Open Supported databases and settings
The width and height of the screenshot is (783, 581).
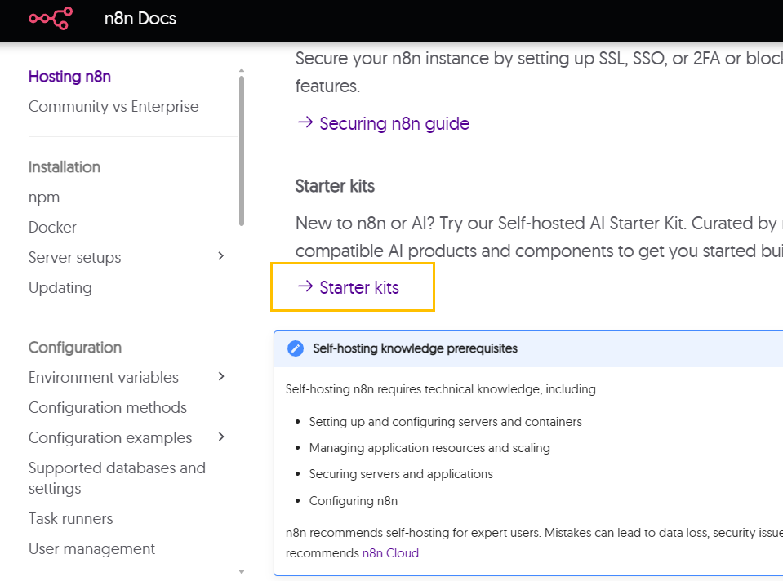[117, 478]
